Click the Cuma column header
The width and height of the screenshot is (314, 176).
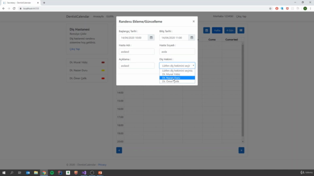(212, 40)
